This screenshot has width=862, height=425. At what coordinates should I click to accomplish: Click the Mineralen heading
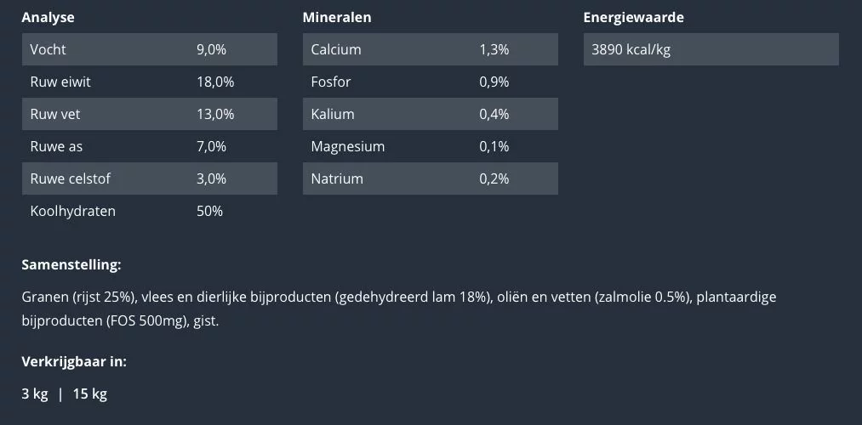click(337, 17)
